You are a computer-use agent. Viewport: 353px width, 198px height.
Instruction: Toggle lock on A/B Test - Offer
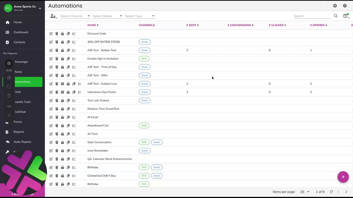click(62, 75)
